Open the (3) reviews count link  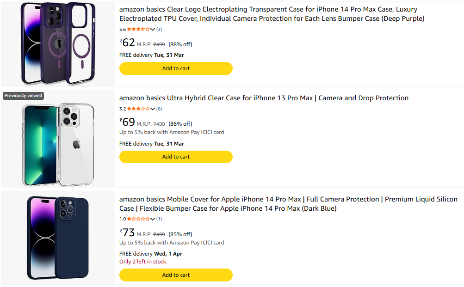tap(159, 30)
